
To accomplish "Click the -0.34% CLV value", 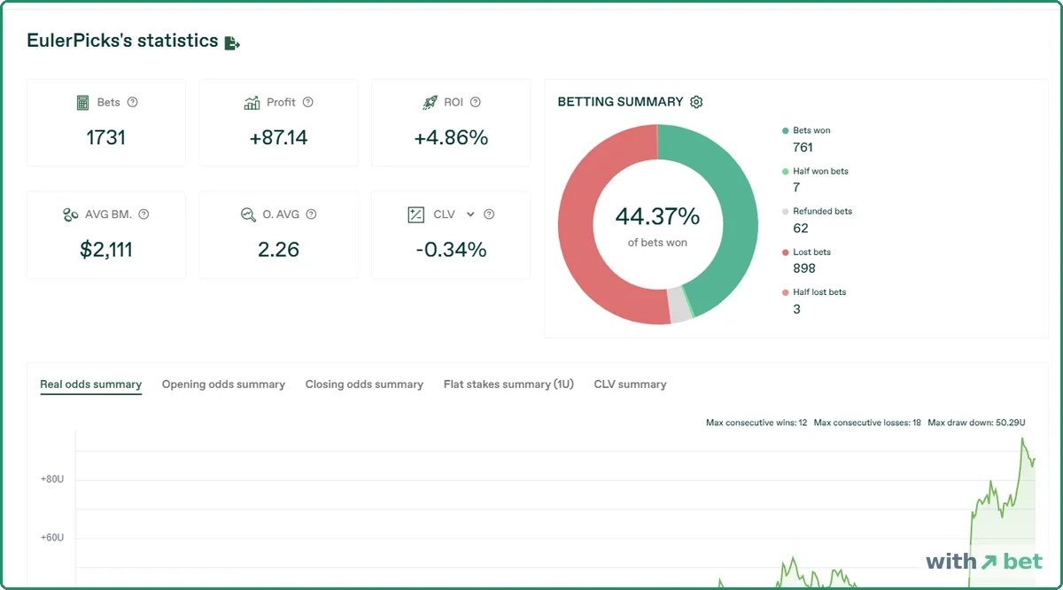I will coord(451,250).
